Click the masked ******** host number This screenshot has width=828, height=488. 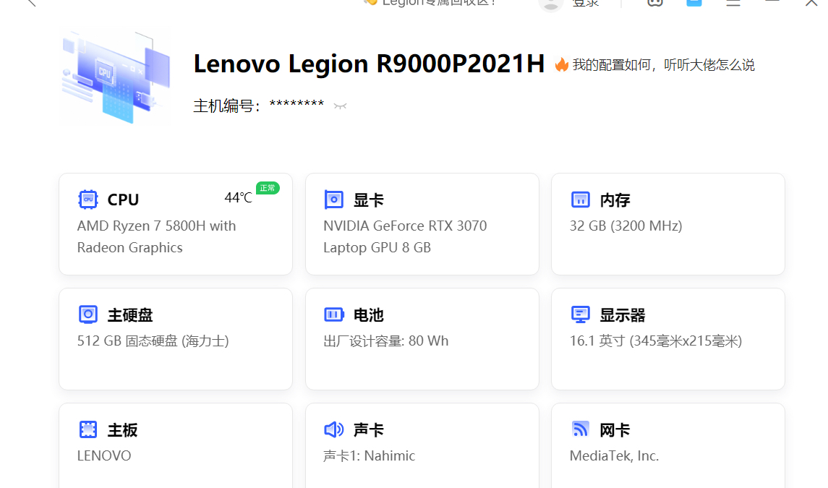[x=296, y=105]
